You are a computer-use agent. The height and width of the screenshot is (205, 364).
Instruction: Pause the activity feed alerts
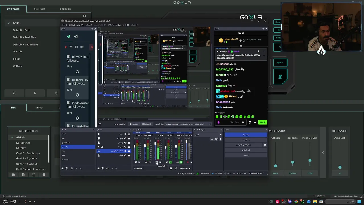click(x=76, y=47)
